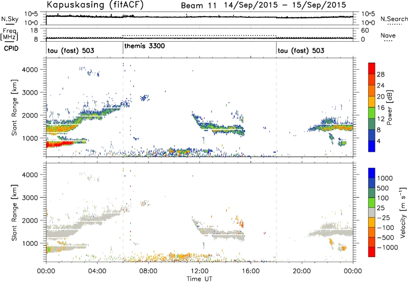Pick the red segment of the power colorbar

pos(372,68)
